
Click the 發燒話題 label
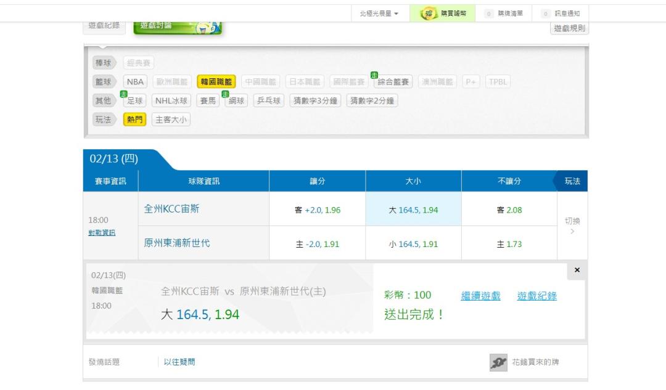click(104, 362)
